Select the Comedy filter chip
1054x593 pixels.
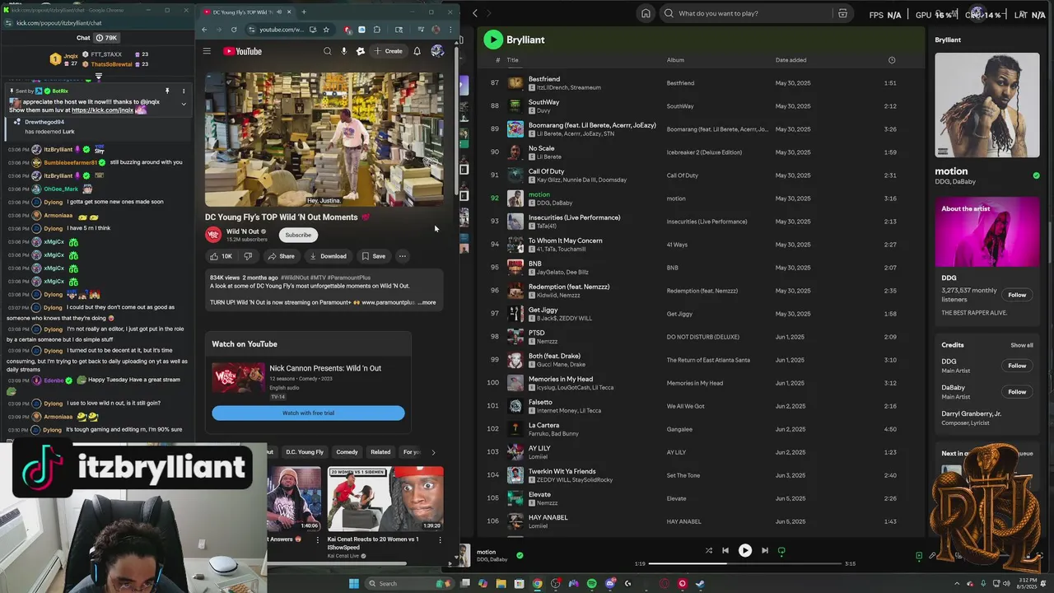coord(347,451)
